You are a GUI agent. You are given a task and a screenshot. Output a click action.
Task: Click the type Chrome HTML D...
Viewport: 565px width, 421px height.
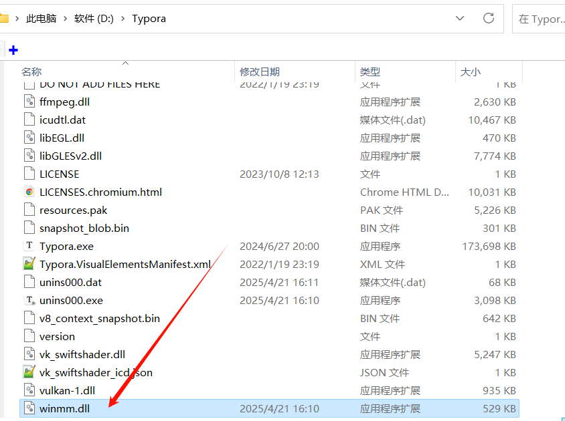[x=404, y=192]
